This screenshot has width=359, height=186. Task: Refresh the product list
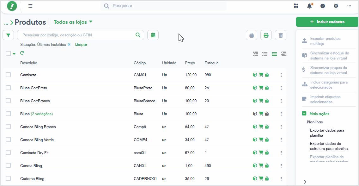22,53
